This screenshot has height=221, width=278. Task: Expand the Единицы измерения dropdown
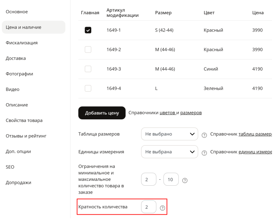click(169, 152)
